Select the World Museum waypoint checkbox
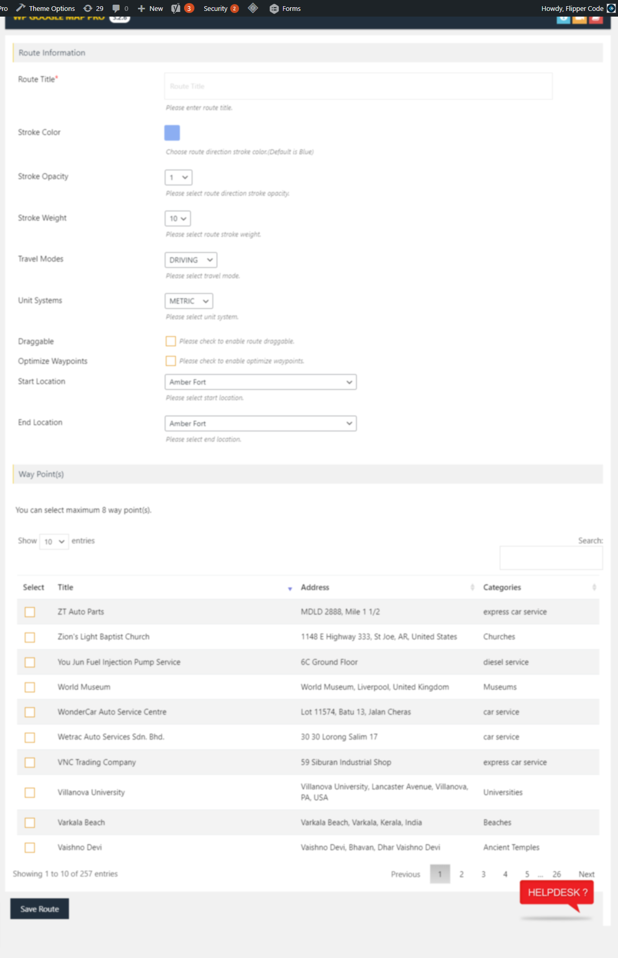 [30, 687]
